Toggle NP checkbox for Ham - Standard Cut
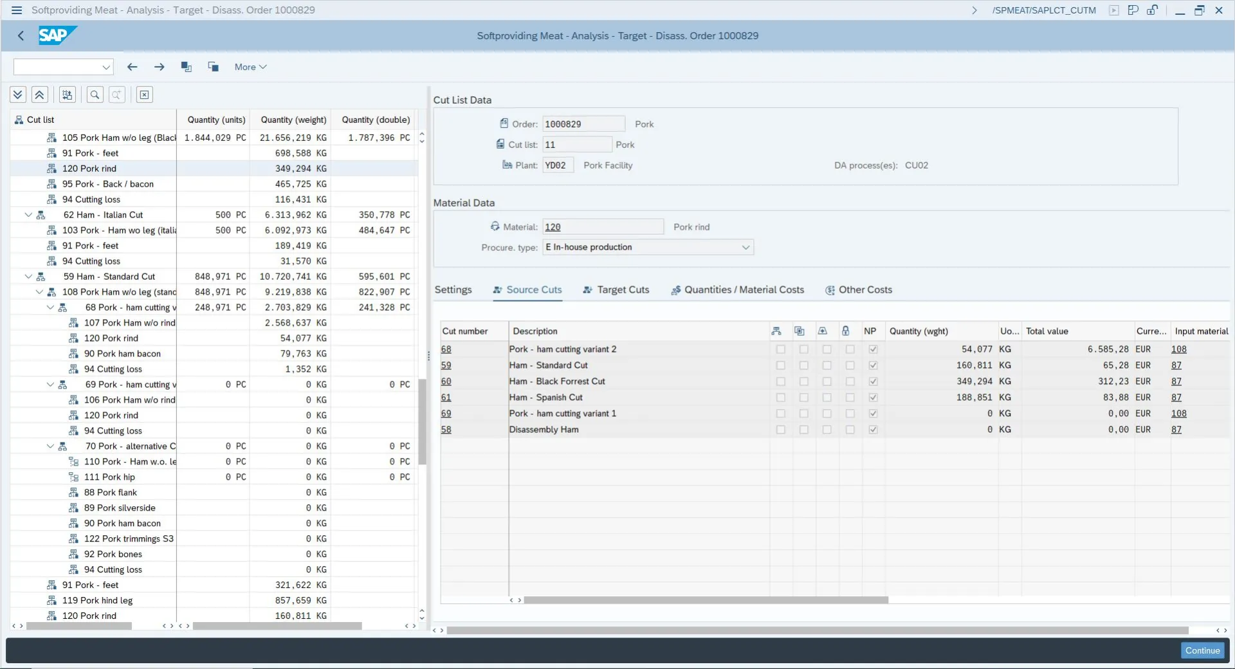Viewport: 1235px width, 669px height. (873, 365)
